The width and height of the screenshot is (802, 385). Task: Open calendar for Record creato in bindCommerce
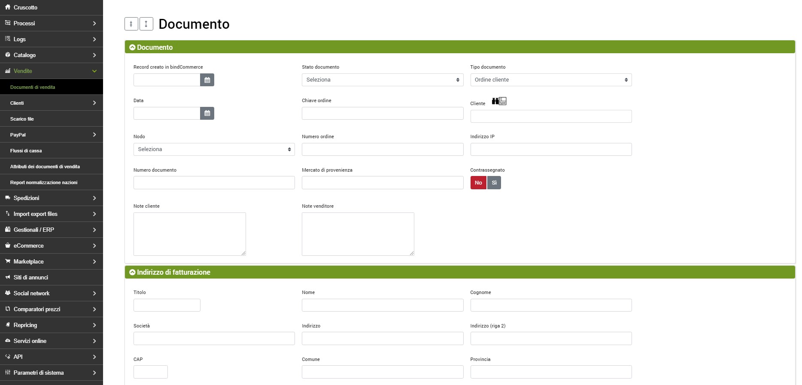click(207, 80)
